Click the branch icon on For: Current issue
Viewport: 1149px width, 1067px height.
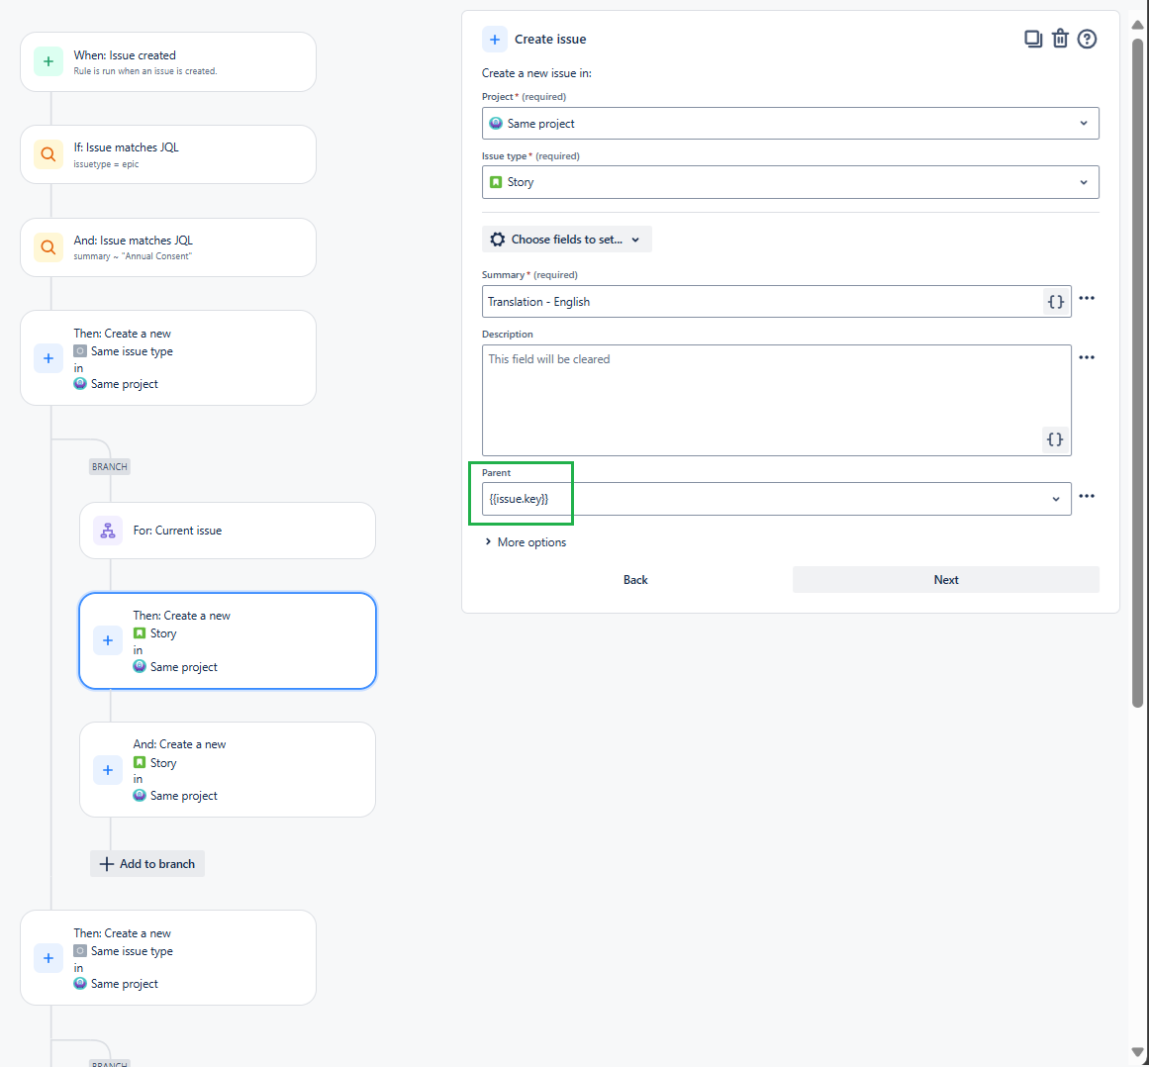(x=107, y=531)
